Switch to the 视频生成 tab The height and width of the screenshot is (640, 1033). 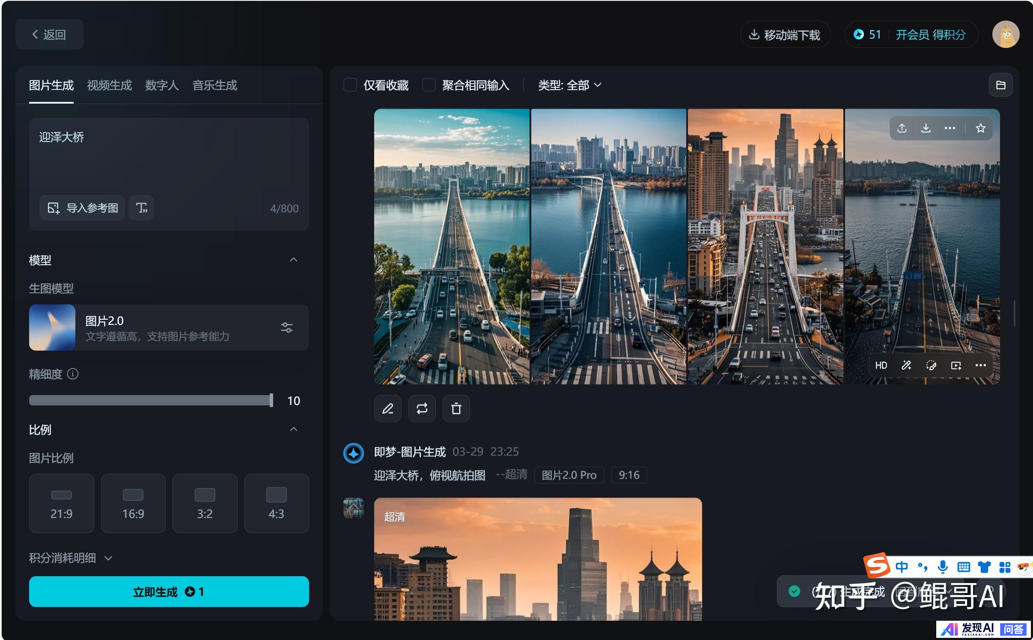(x=109, y=85)
